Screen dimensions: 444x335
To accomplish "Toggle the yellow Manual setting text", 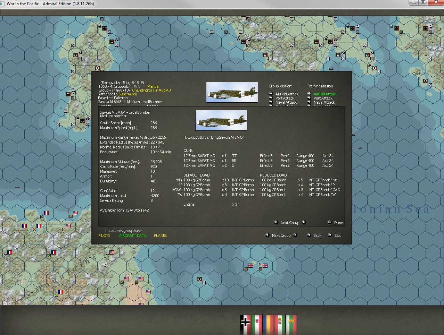I will [153, 86].
